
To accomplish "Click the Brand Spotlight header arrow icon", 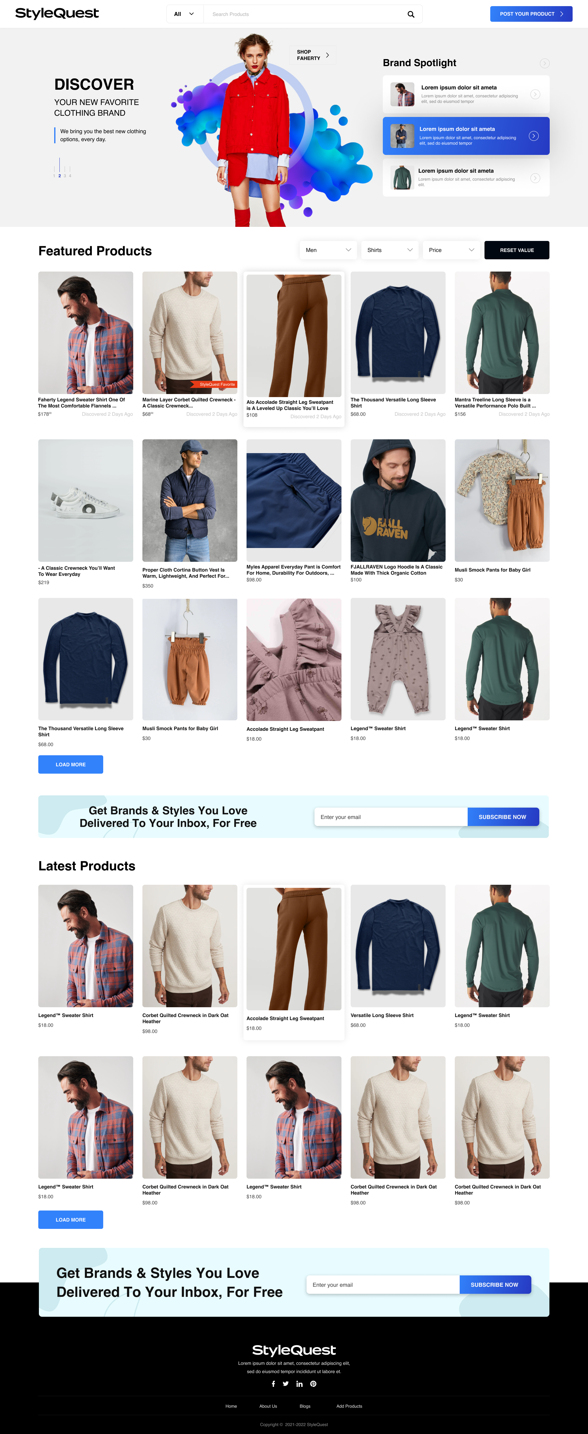I will 545,63.
